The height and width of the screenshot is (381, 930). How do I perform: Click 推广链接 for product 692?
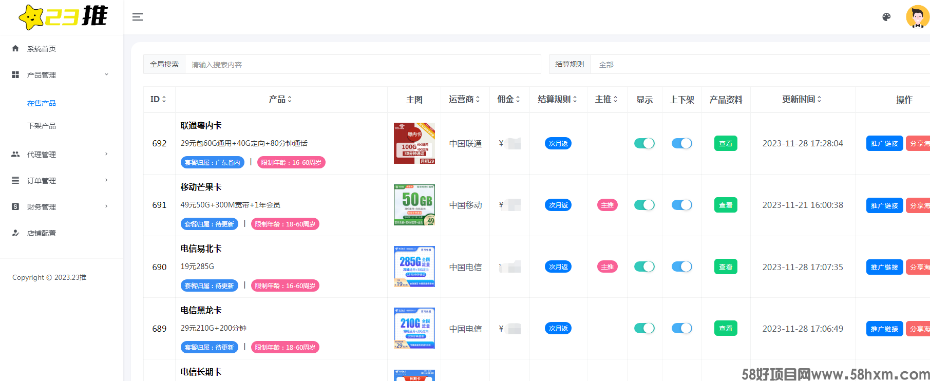click(884, 143)
